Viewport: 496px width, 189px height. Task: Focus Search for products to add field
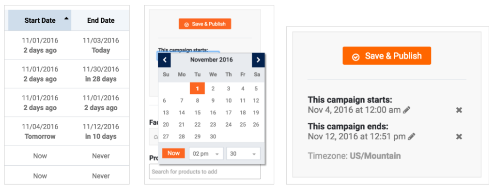tap(205, 172)
